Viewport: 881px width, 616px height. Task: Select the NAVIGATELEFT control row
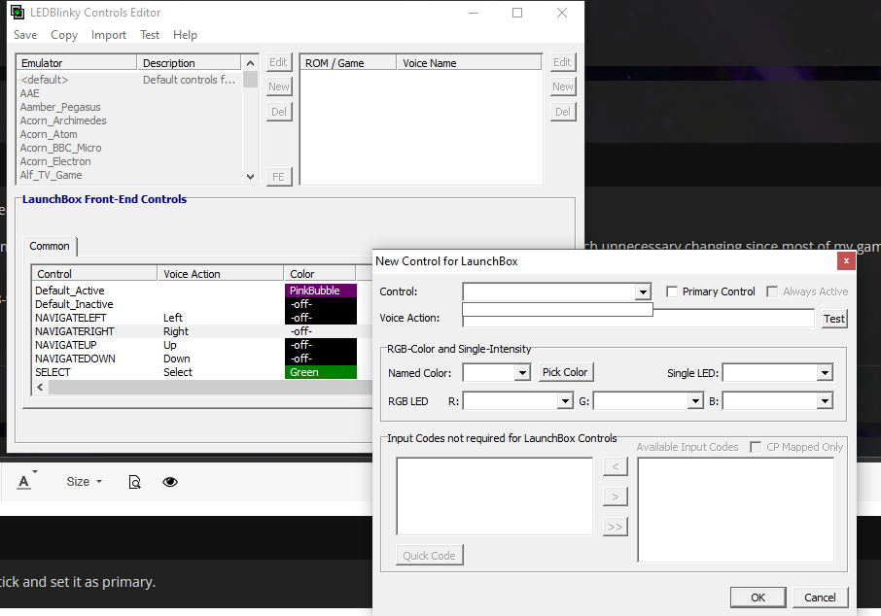pos(202,318)
